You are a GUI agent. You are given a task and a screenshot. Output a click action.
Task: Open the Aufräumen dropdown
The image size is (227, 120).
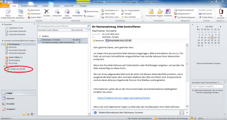35,14
